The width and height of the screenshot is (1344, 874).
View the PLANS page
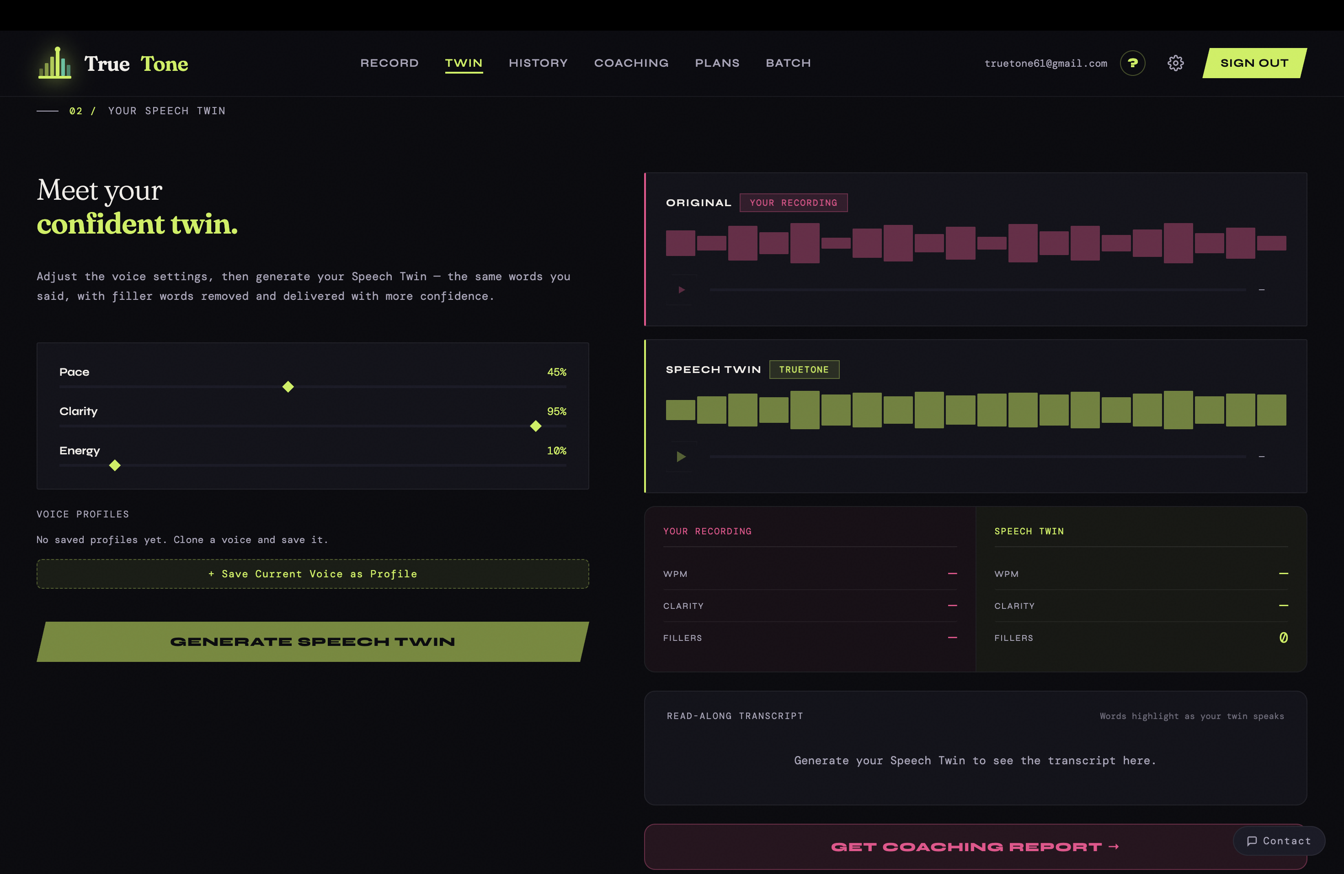coord(717,63)
